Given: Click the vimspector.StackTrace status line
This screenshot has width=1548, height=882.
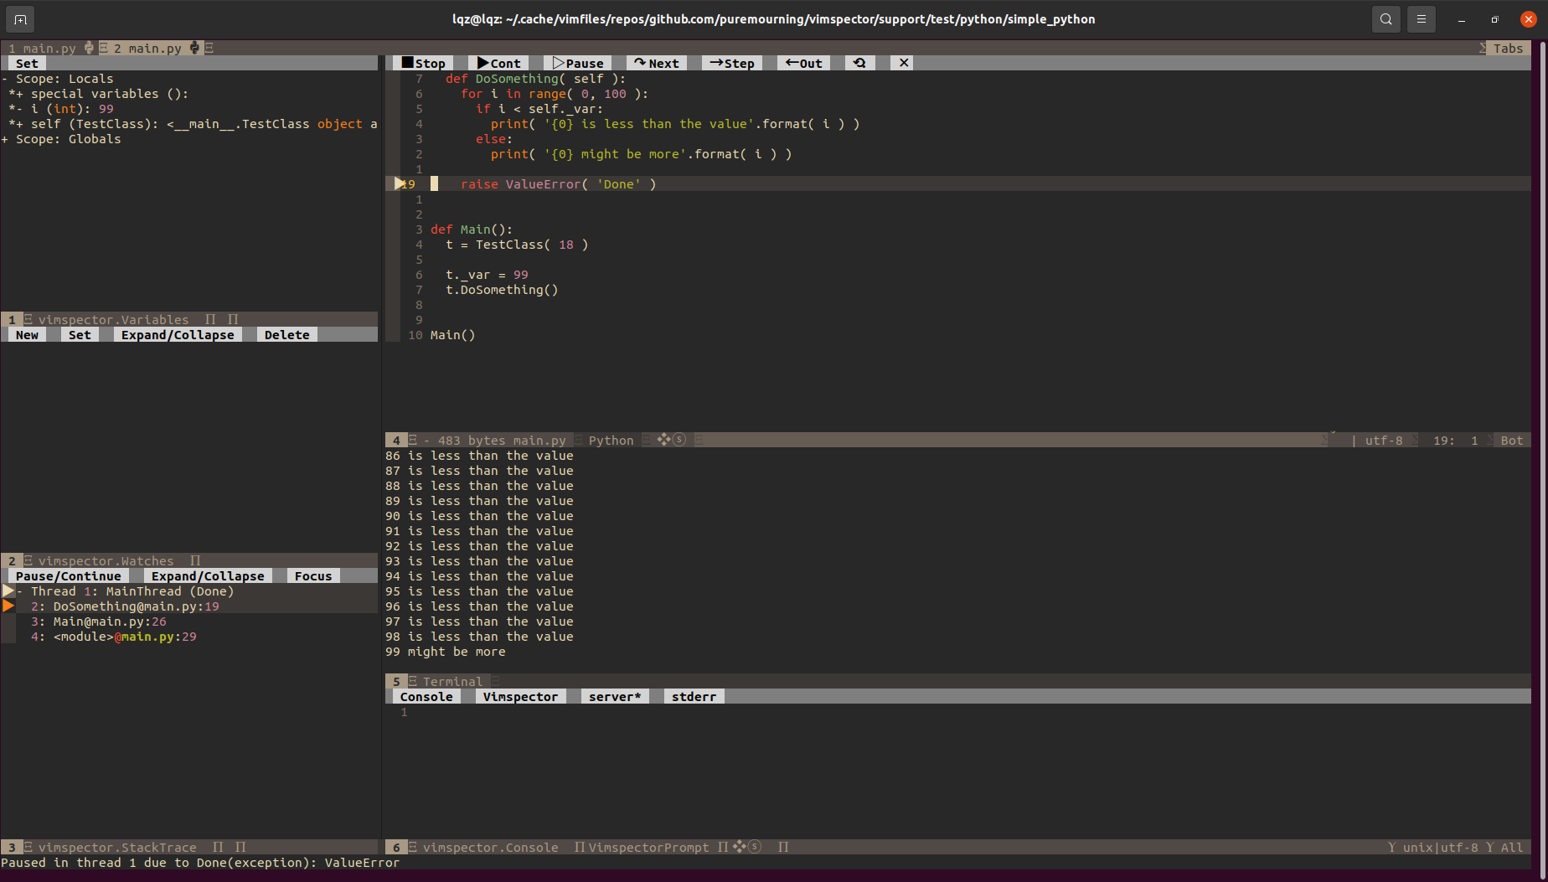Looking at the screenshot, I should click(189, 847).
